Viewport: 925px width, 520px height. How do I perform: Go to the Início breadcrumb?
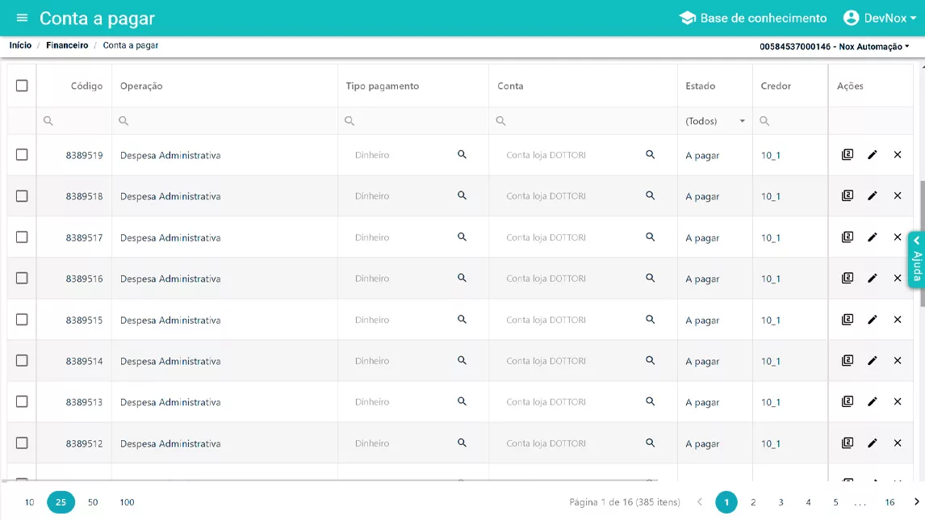pyautogui.click(x=20, y=45)
